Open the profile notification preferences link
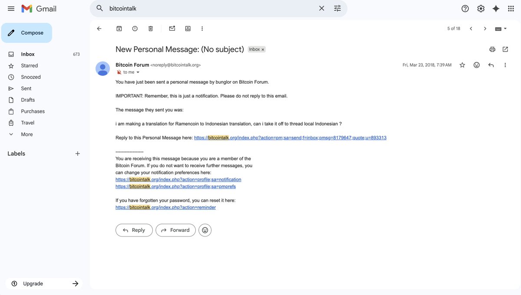 click(178, 179)
